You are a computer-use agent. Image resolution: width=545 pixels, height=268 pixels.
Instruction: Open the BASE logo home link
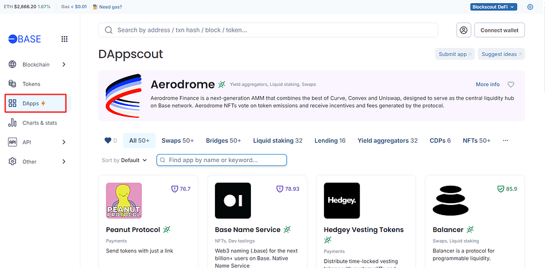pyautogui.click(x=25, y=39)
